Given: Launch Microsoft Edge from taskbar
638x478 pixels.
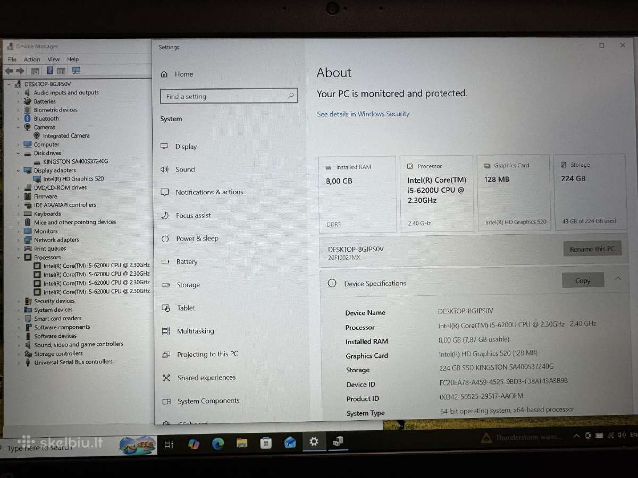Looking at the screenshot, I should pos(218,443).
